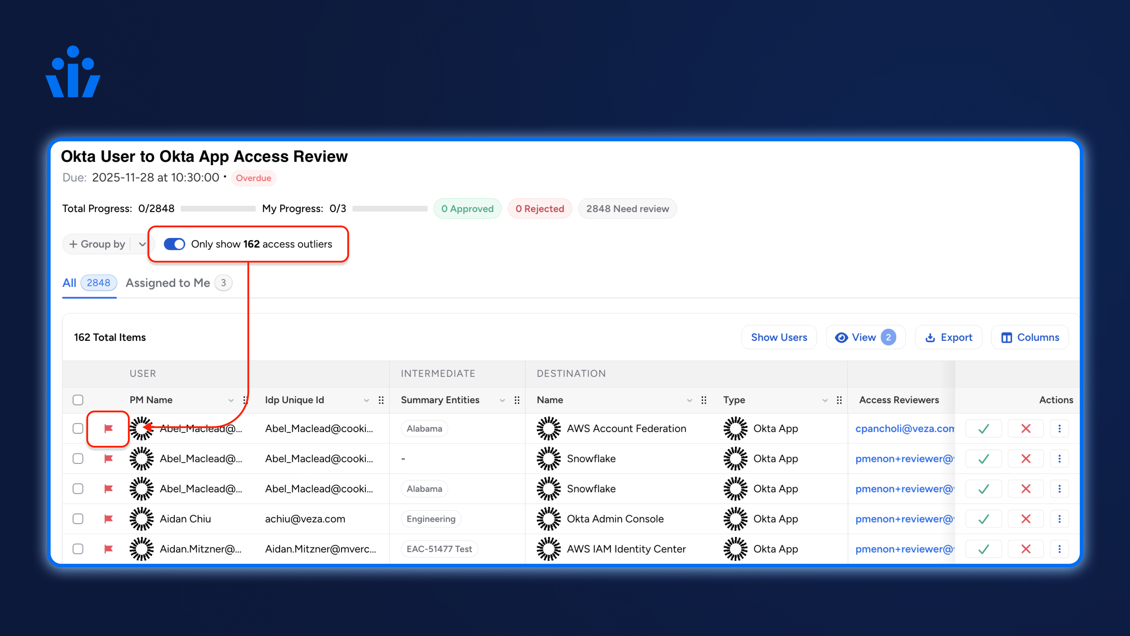
Task: Expand the PM Name column sort chevron
Action: click(231, 400)
